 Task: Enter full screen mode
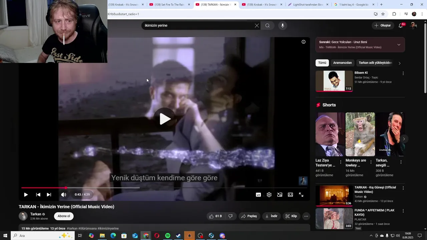301,195
